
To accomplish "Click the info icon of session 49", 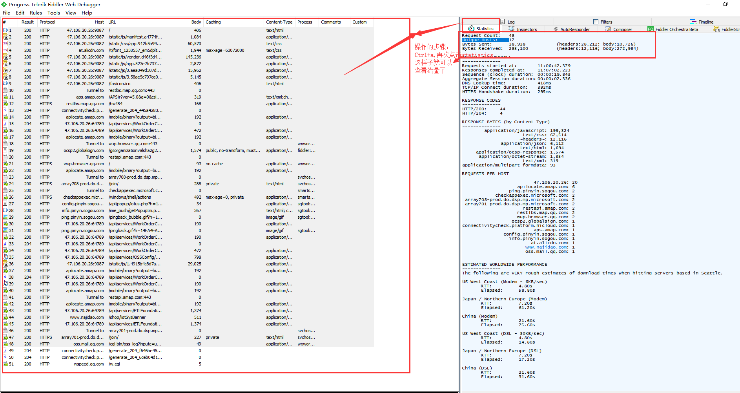I will click(5, 351).
